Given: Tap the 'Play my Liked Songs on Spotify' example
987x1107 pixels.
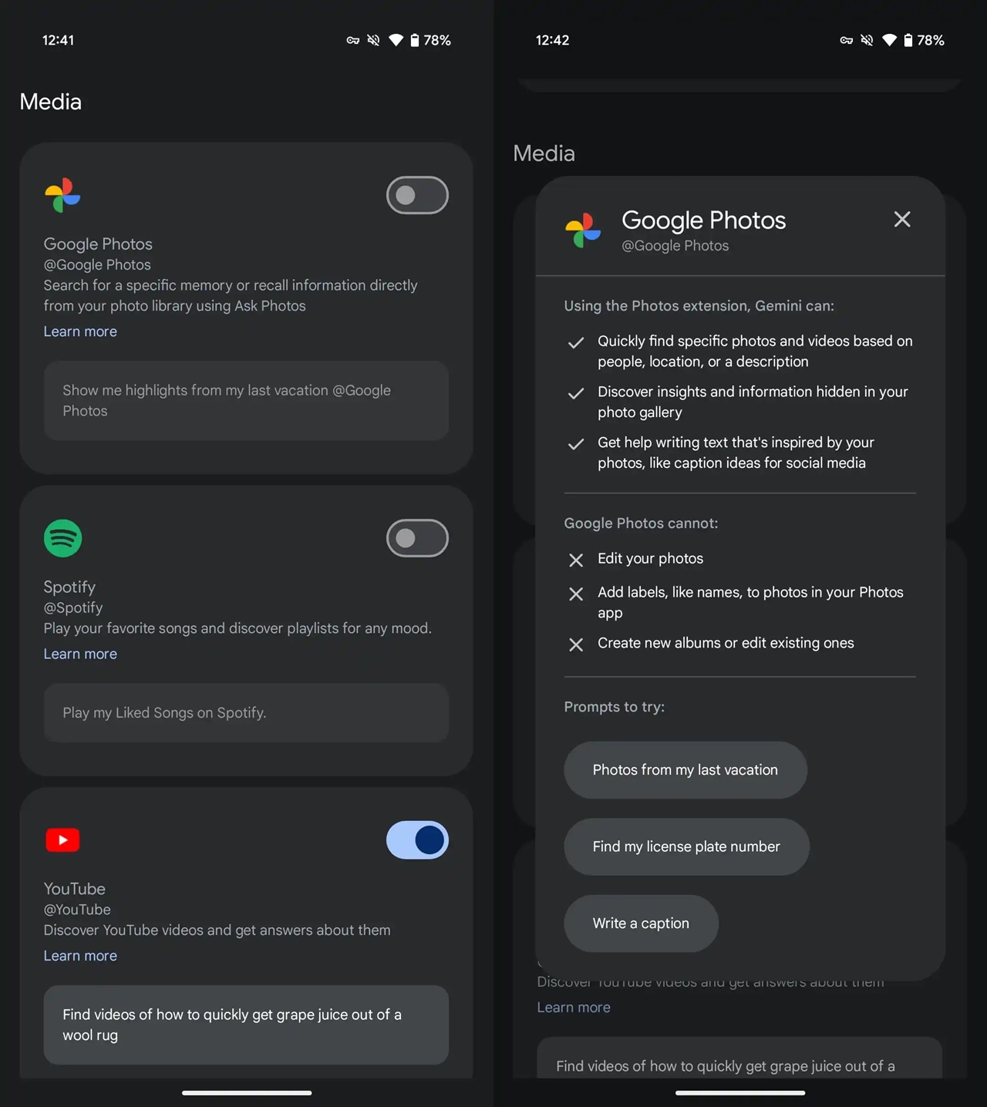Looking at the screenshot, I should (x=246, y=713).
